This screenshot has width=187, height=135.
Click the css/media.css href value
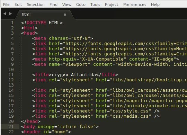(x=131, y=116)
